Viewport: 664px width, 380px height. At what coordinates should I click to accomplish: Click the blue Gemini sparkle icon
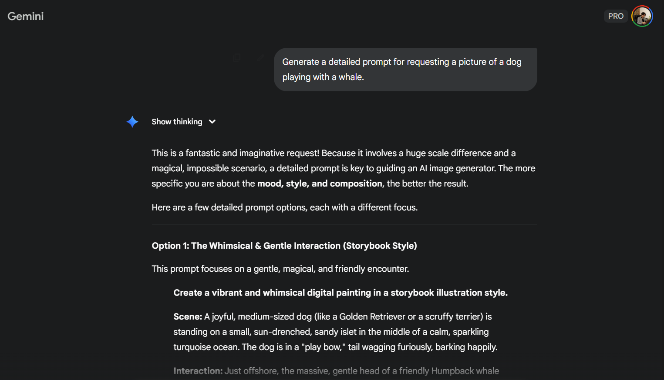pos(132,122)
